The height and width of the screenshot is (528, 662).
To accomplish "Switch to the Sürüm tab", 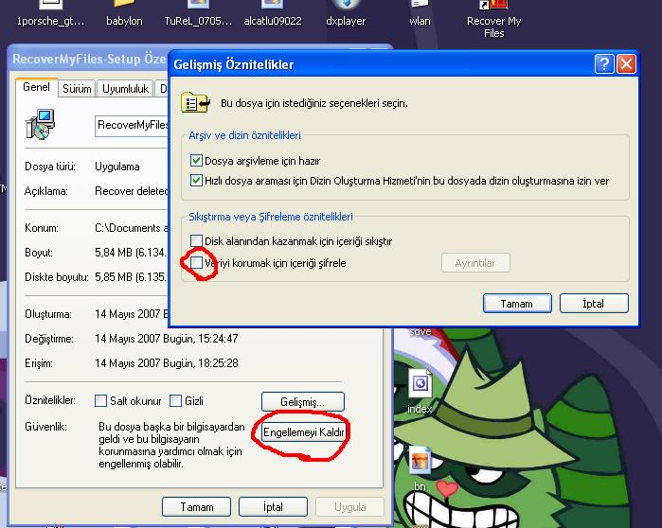I will coord(77,89).
